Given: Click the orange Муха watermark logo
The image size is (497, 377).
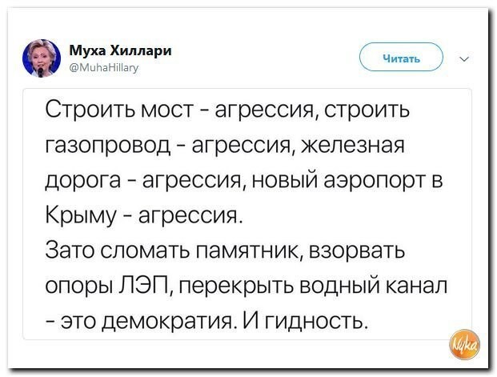Looking at the screenshot, I should point(465,344).
